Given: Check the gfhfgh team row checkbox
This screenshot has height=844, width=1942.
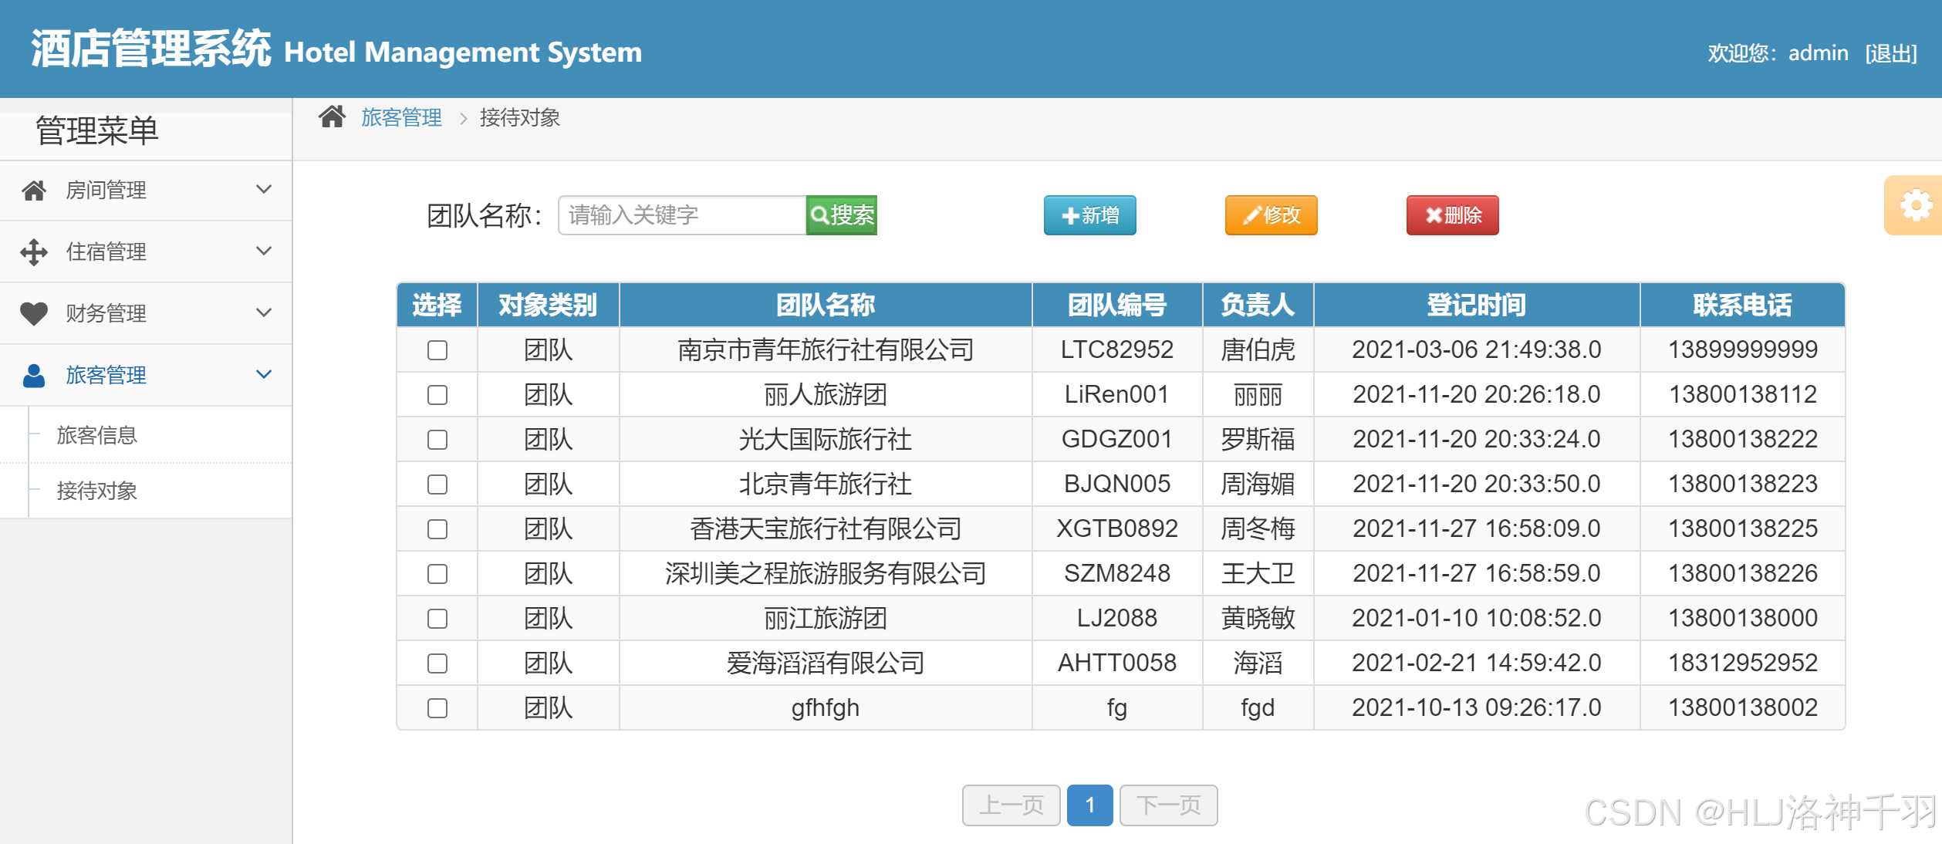Looking at the screenshot, I should [437, 708].
